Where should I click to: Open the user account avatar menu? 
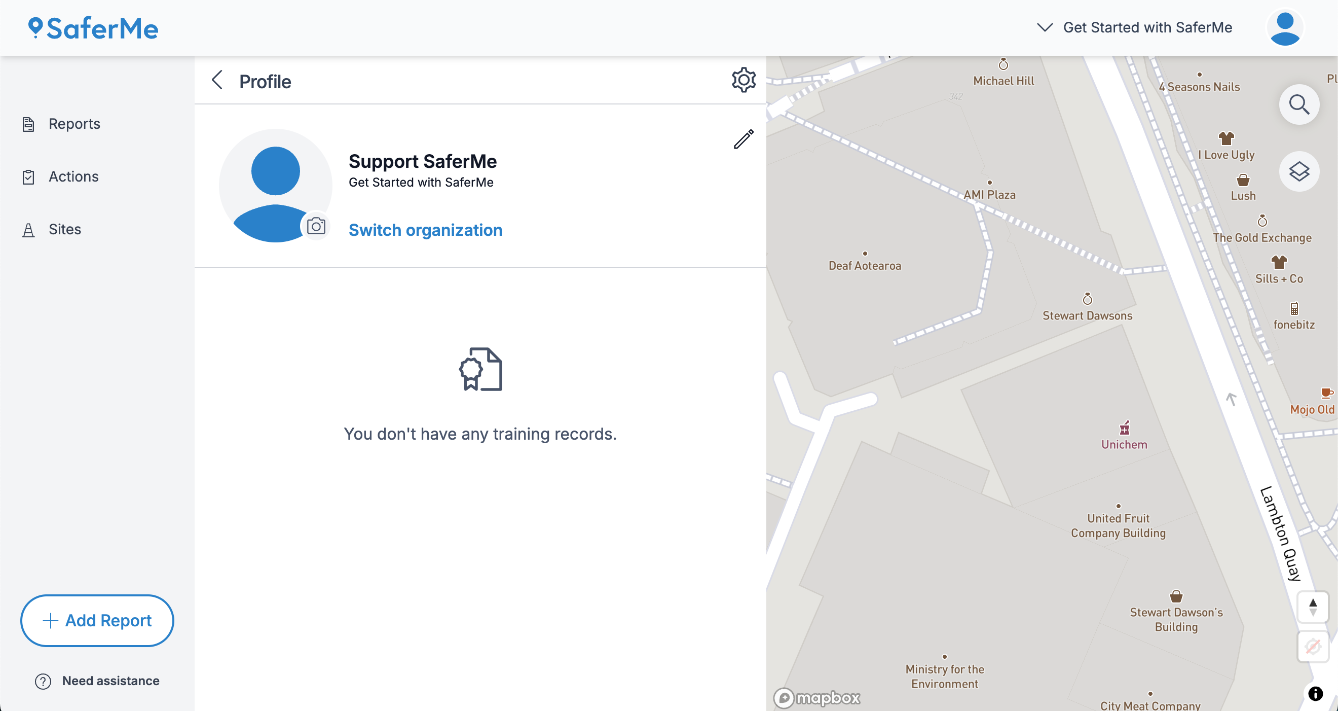coord(1284,27)
